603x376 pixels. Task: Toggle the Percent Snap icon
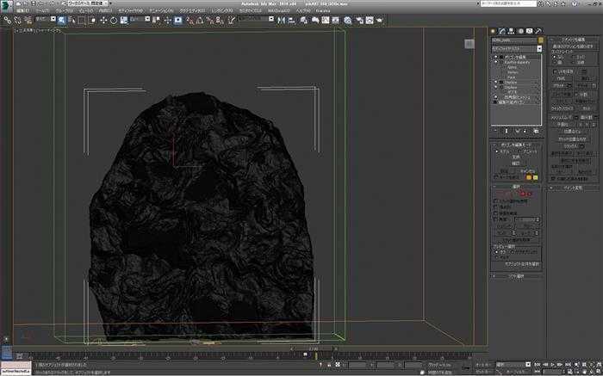click(x=209, y=20)
